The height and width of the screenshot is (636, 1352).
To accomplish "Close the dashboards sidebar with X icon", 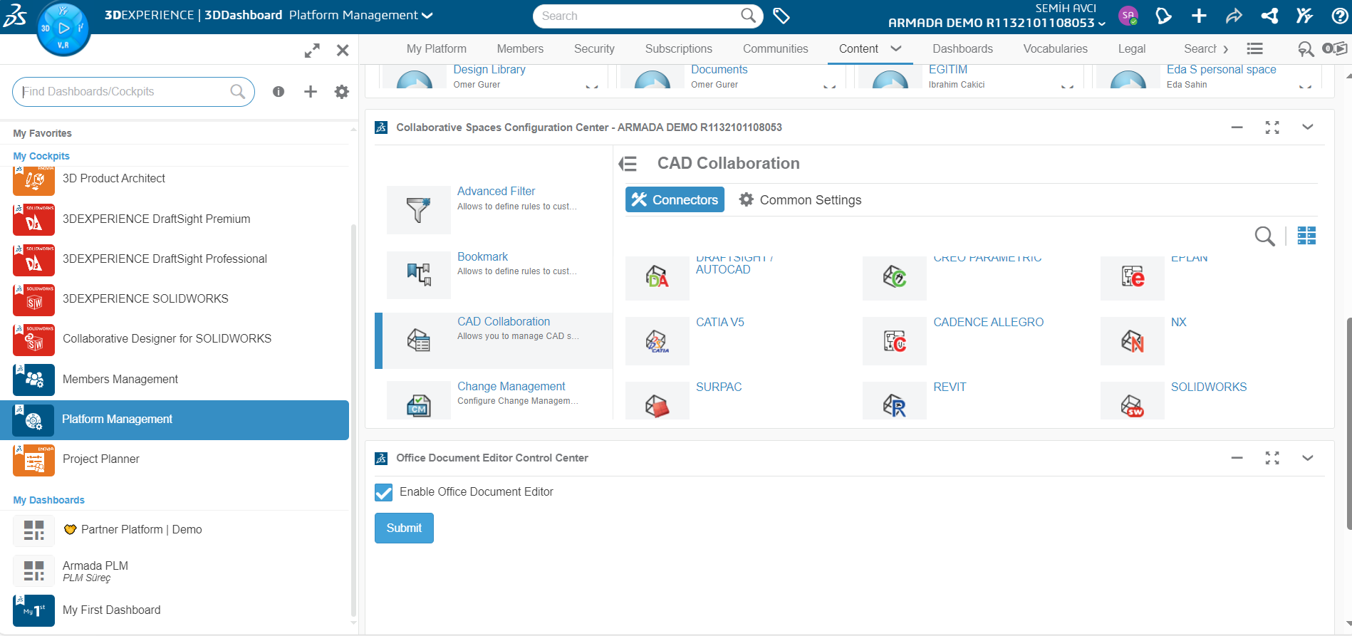I will pos(343,51).
